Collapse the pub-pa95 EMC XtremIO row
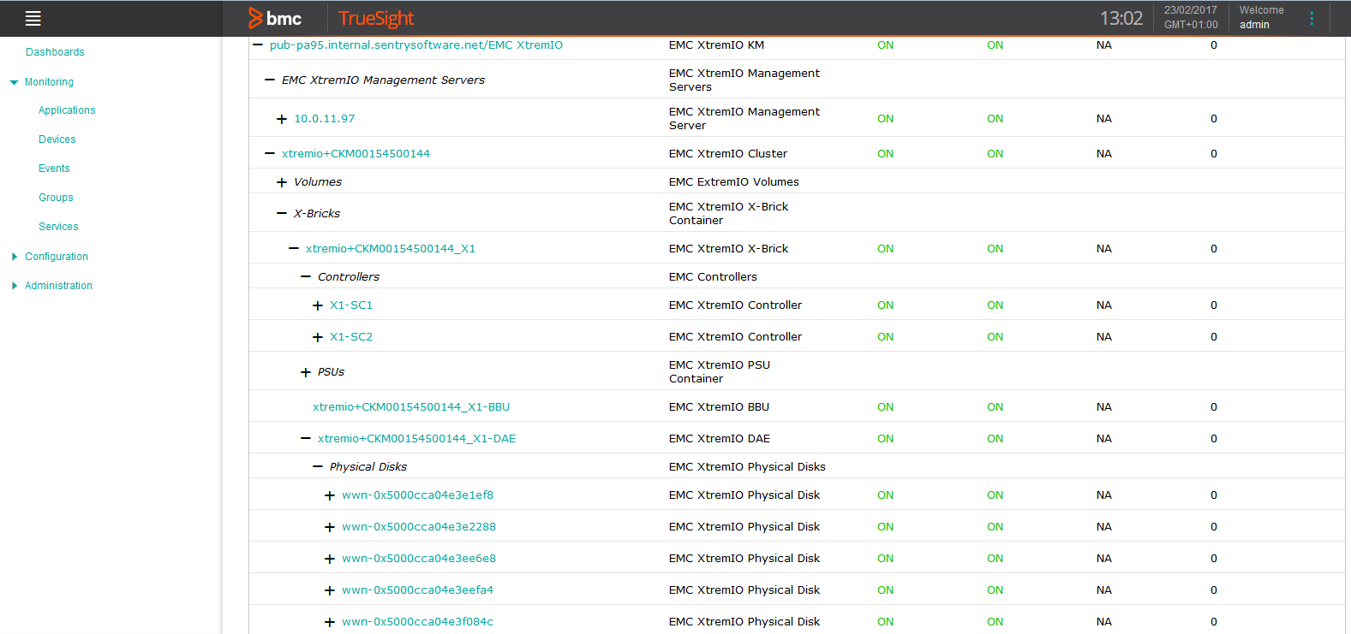Image resolution: width=1351 pixels, height=634 pixels. pos(258,44)
